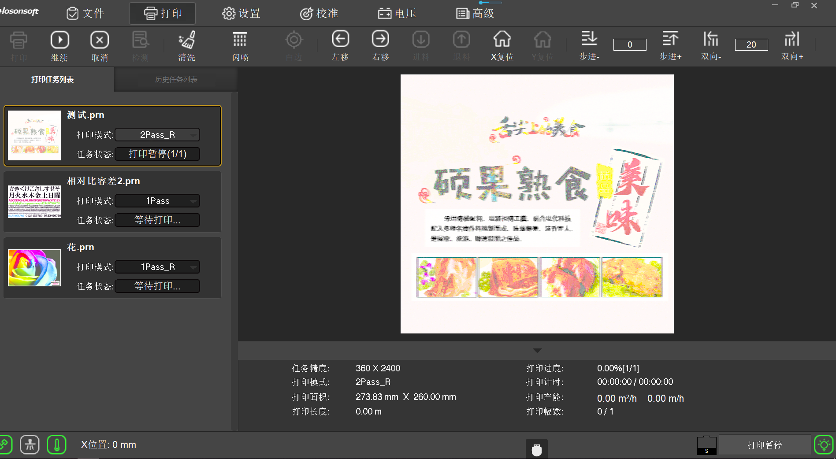Click the step value field showing 0
The width and height of the screenshot is (836, 459).
pos(630,44)
